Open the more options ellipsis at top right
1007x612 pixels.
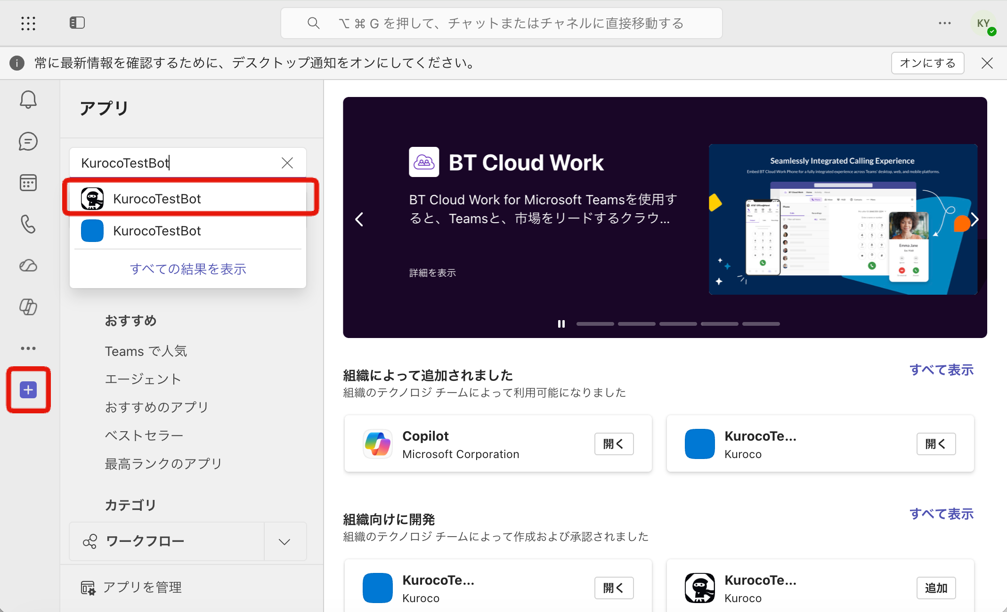[x=945, y=23]
